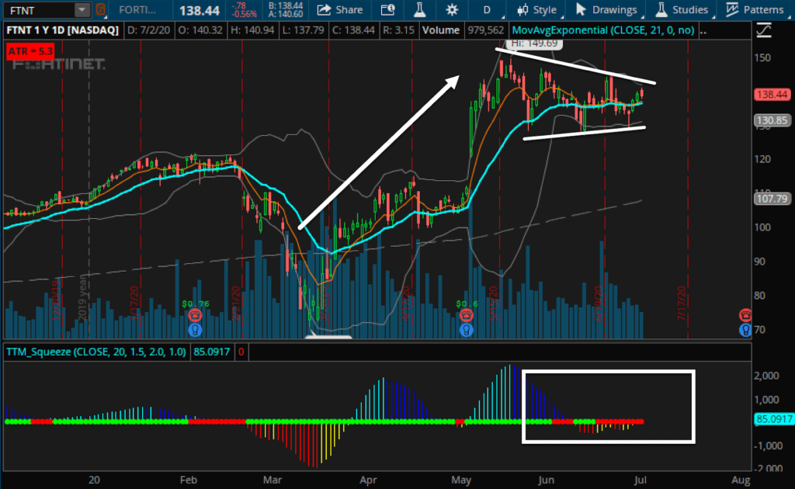Click the Volume study label

point(441,30)
